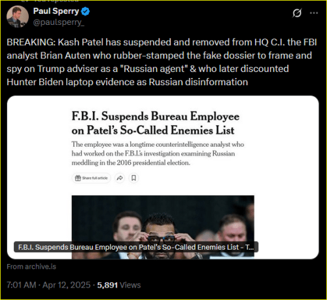Click the article subheading about counterintelligence analyst

[x=158, y=153]
